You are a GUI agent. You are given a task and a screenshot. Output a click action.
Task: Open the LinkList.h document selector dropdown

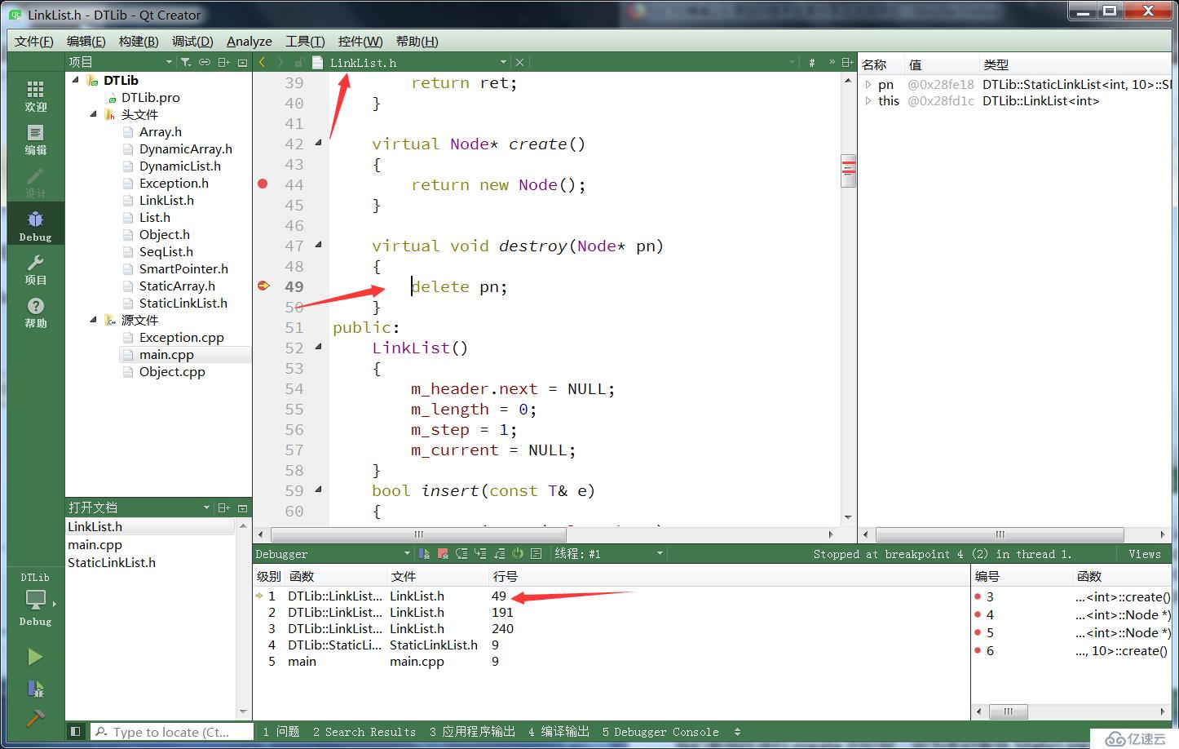[x=503, y=62]
